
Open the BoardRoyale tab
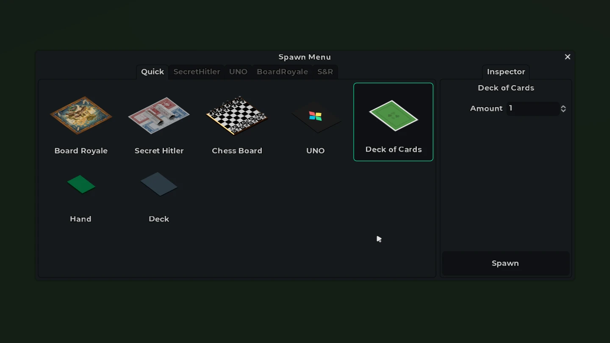point(282,72)
